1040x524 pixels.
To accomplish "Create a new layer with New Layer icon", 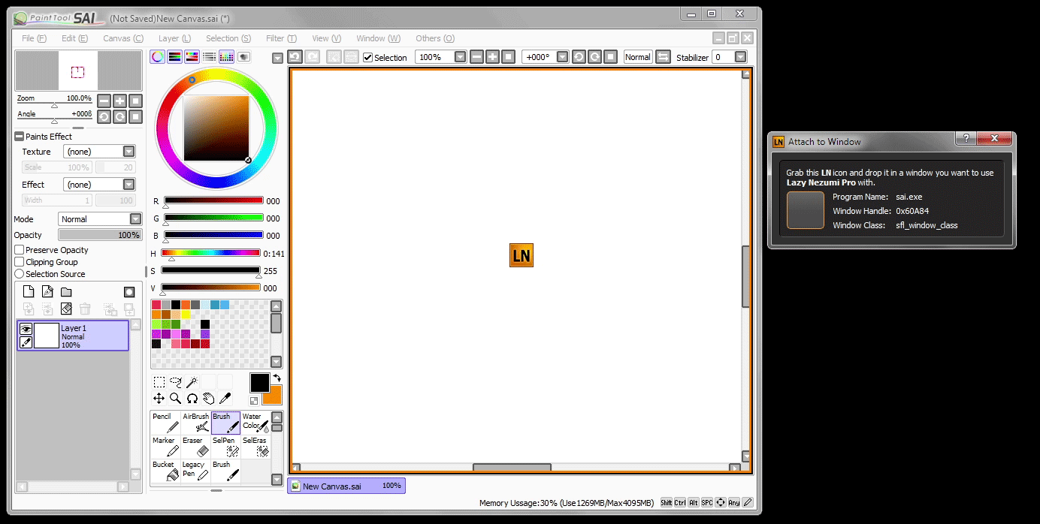I will point(29,292).
